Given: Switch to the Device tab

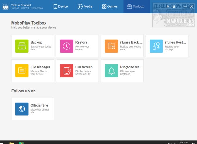Looking at the screenshot, I should 61,6.
